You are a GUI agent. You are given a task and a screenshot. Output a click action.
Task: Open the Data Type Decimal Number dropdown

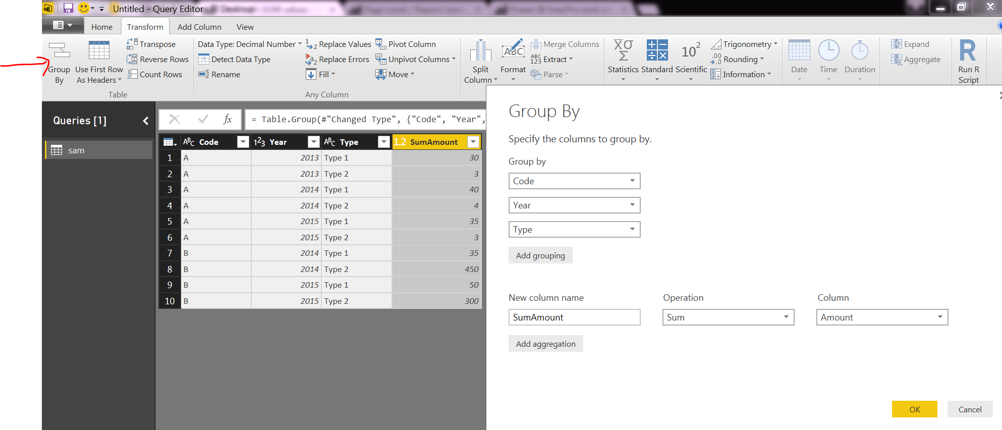[250, 44]
